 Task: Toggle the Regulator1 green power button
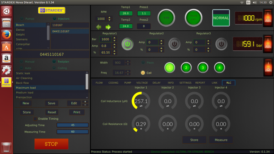(127, 44)
